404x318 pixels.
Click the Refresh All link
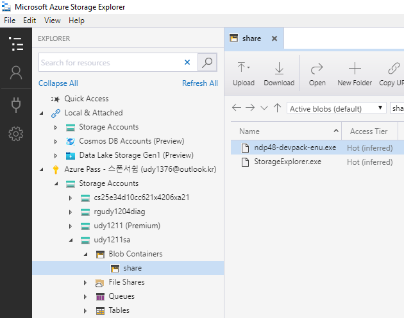pos(200,83)
